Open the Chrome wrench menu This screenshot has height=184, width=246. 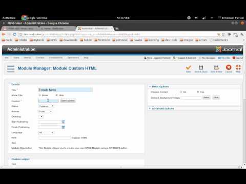pos(242,34)
